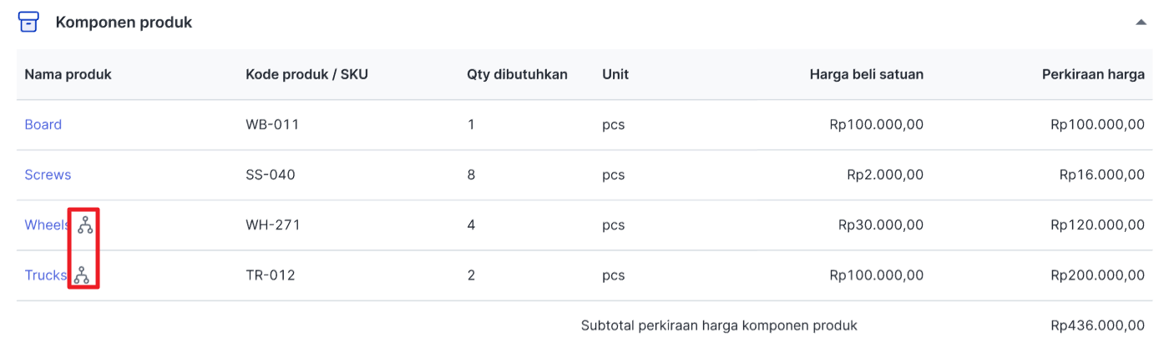Collapse the Komponen produk section arrow
The height and width of the screenshot is (358, 1164).
pos(1141,23)
